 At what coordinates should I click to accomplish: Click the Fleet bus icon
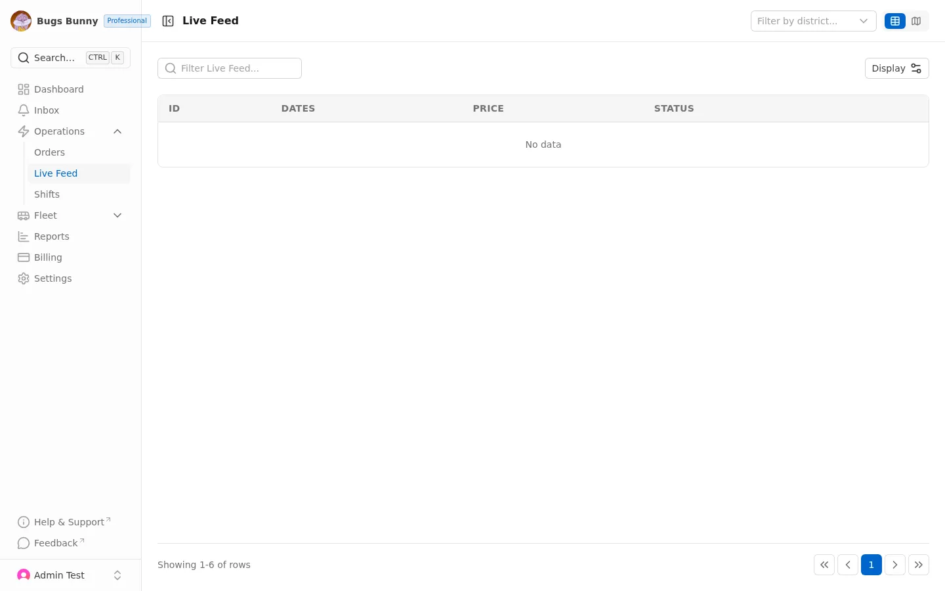[x=24, y=215]
